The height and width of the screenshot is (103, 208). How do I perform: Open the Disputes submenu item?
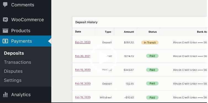(13, 71)
